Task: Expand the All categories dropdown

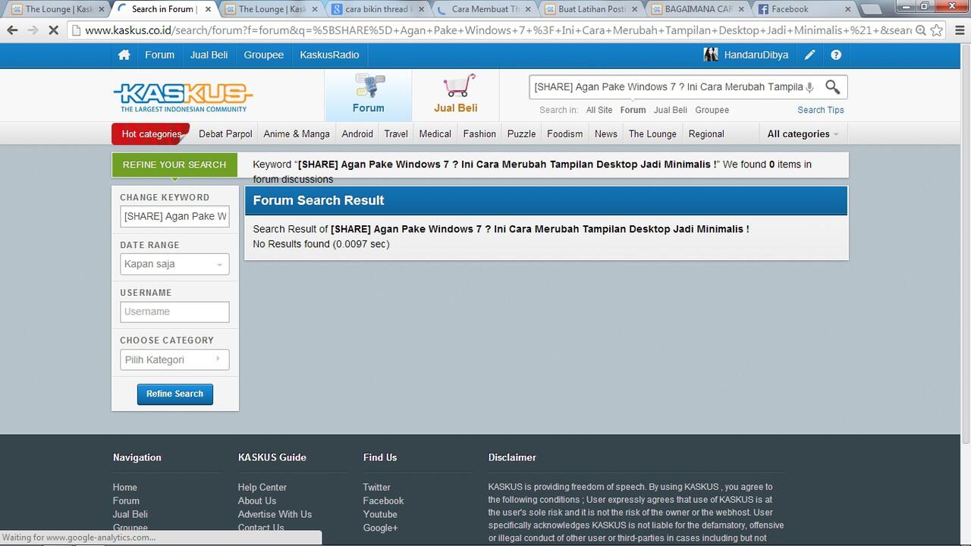Action: [x=803, y=133]
